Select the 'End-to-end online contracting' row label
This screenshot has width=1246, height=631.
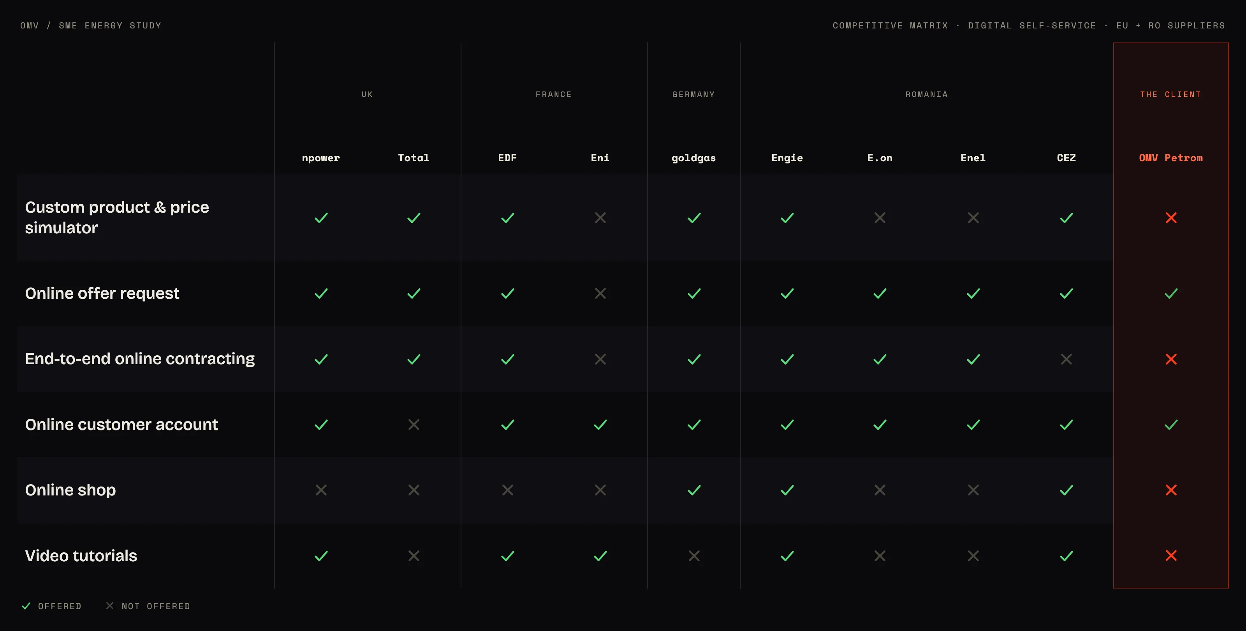tap(140, 359)
